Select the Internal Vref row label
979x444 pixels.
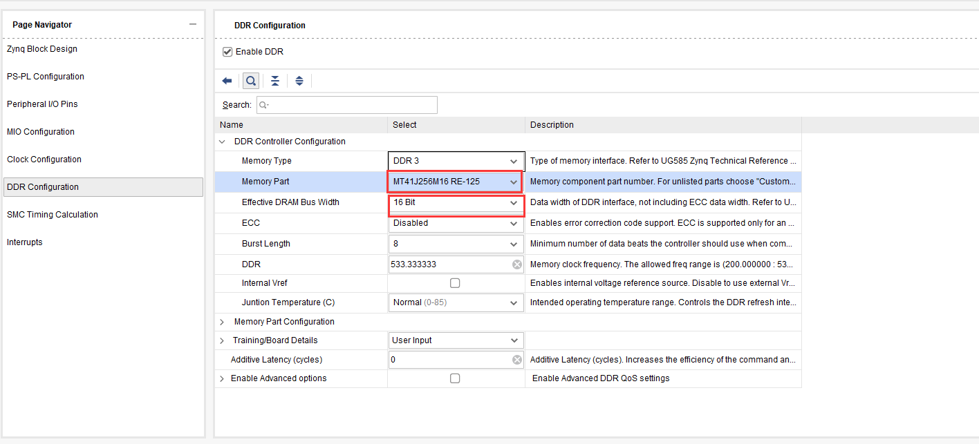pos(265,283)
